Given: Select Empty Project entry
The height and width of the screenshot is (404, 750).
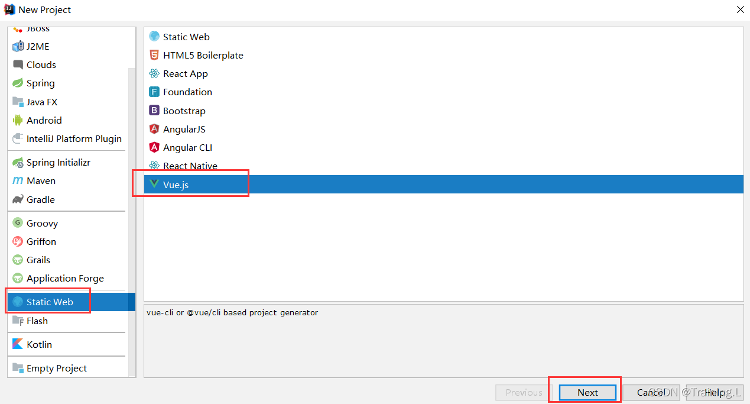Looking at the screenshot, I should [57, 368].
